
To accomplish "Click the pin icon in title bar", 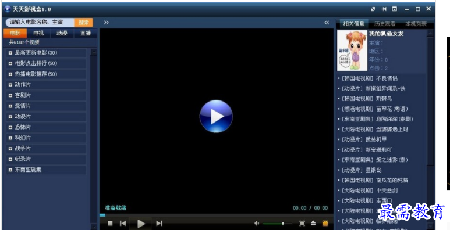I will pyautogui.click(x=384, y=9).
